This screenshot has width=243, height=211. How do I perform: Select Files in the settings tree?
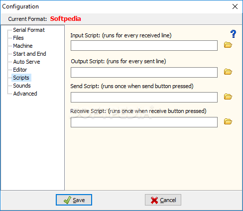[18, 38]
